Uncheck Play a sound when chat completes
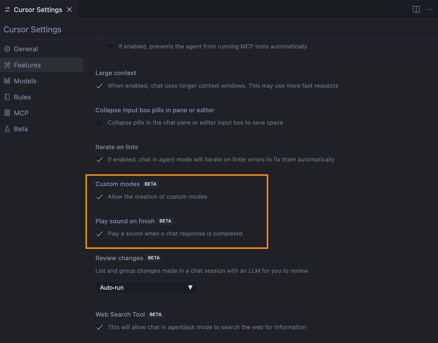The width and height of the screenshot is (438, 343). click(99, 234)
